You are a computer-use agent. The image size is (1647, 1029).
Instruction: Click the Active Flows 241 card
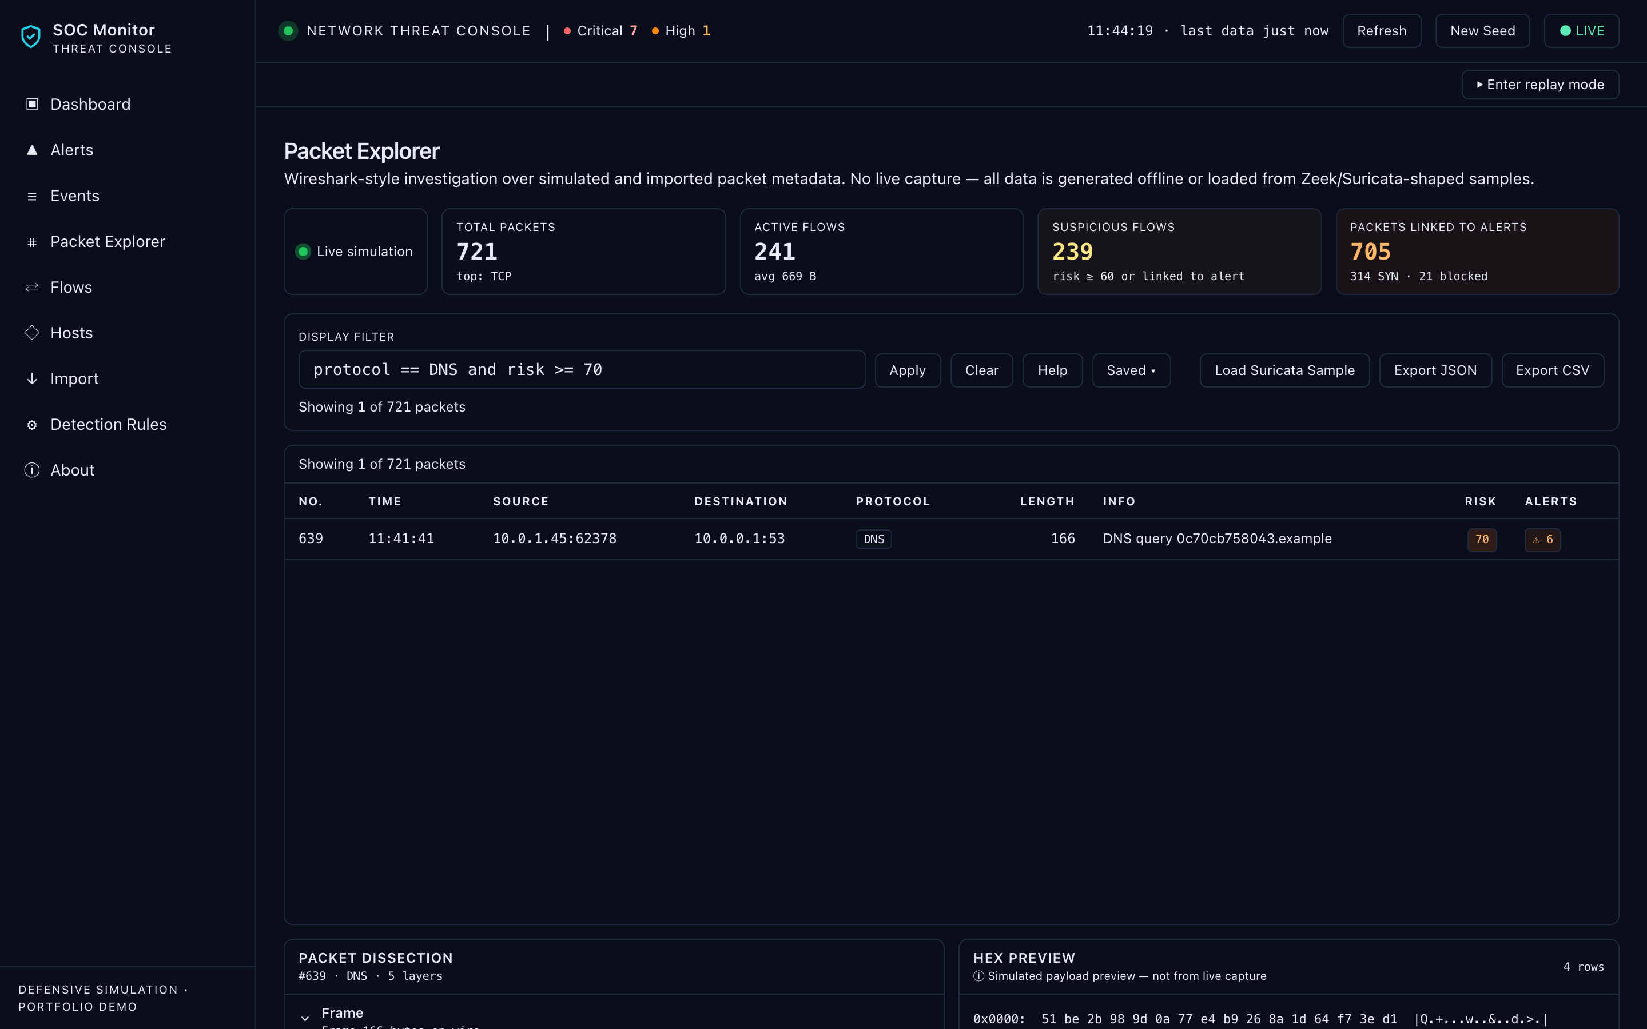881,251
